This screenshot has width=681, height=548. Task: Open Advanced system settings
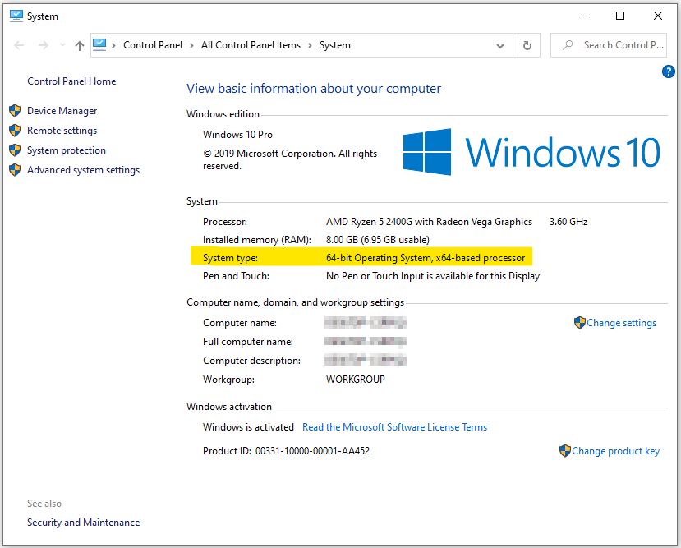point(84,170)
